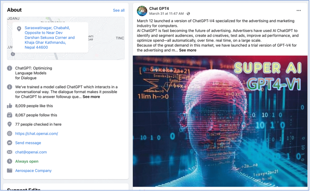Click the followers checkmark icon
This screenshot has height=191, width=310.
coord(9,115)
